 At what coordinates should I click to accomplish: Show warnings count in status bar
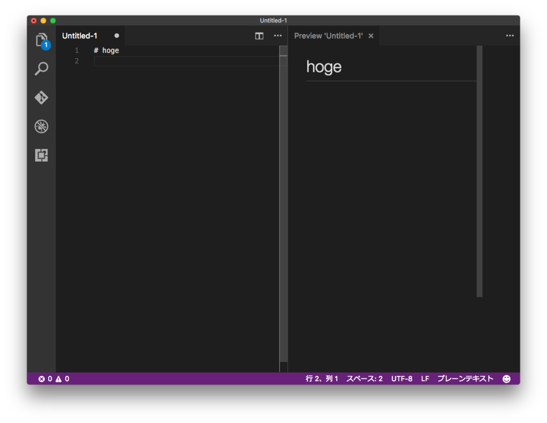pos(62,379)
